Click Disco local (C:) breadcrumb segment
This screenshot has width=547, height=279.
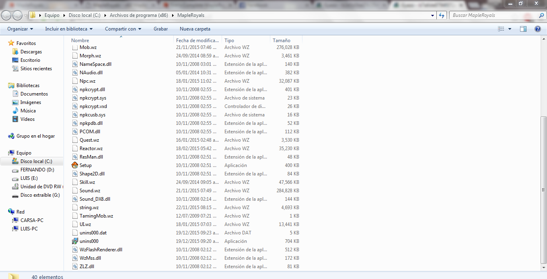(84, 15)
